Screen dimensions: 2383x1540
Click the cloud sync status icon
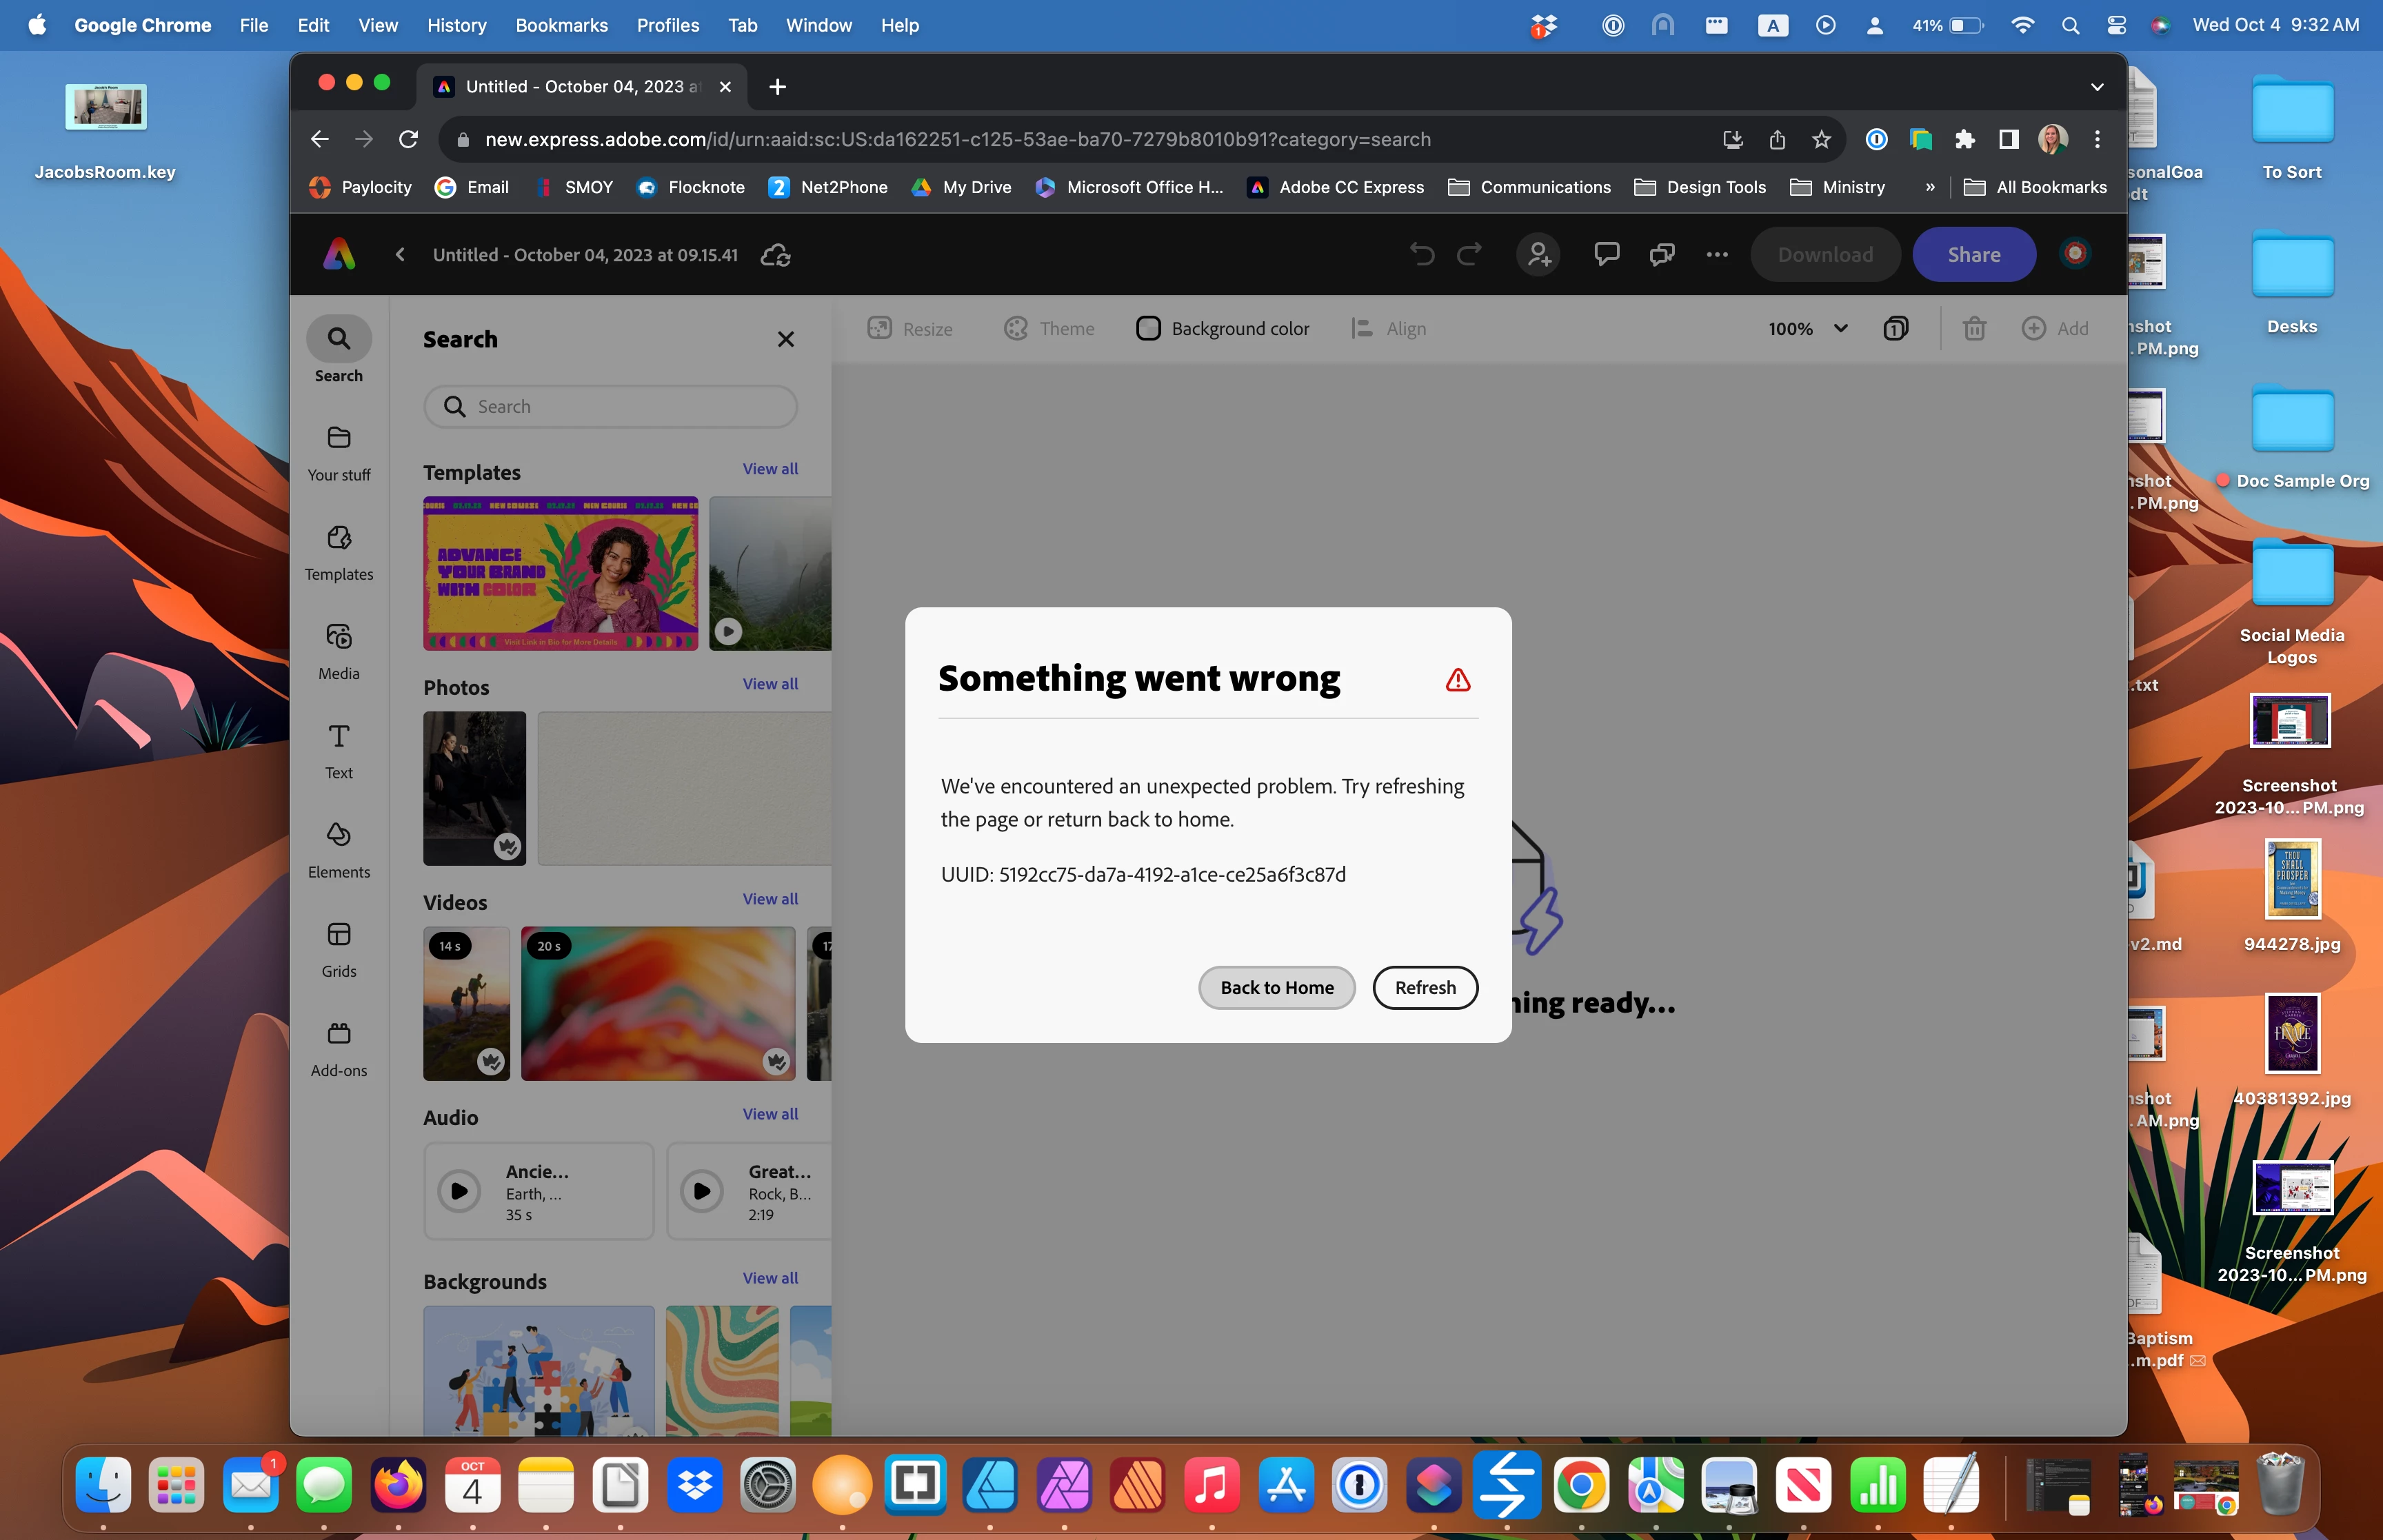[x=776, y=255]
